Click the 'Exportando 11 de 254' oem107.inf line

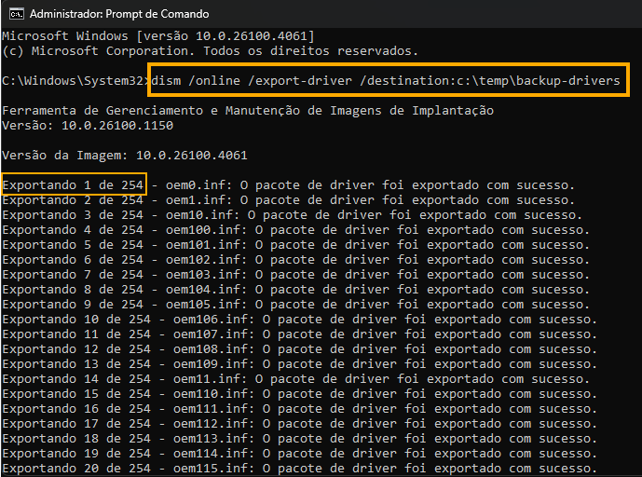click(x=300, y=334)
